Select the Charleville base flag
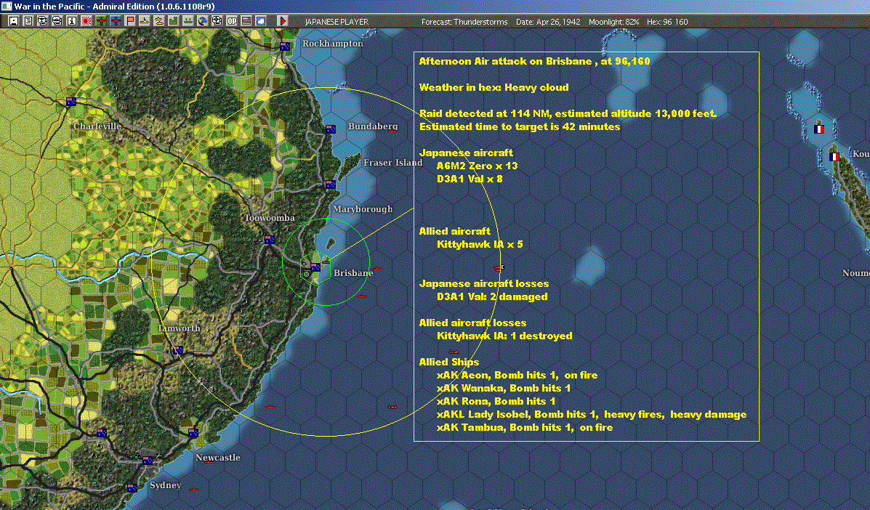Screen dimensions: 870x510 (x=71, y=102)
